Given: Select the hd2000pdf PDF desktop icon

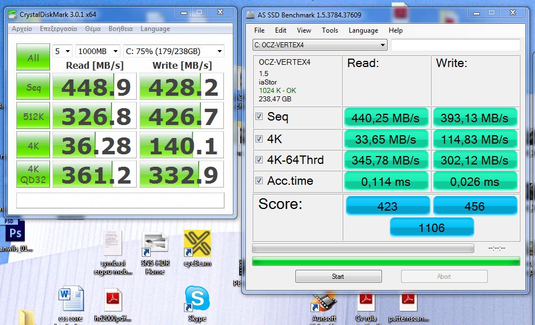Looking at the screenshot, I should tap(113, 305).
